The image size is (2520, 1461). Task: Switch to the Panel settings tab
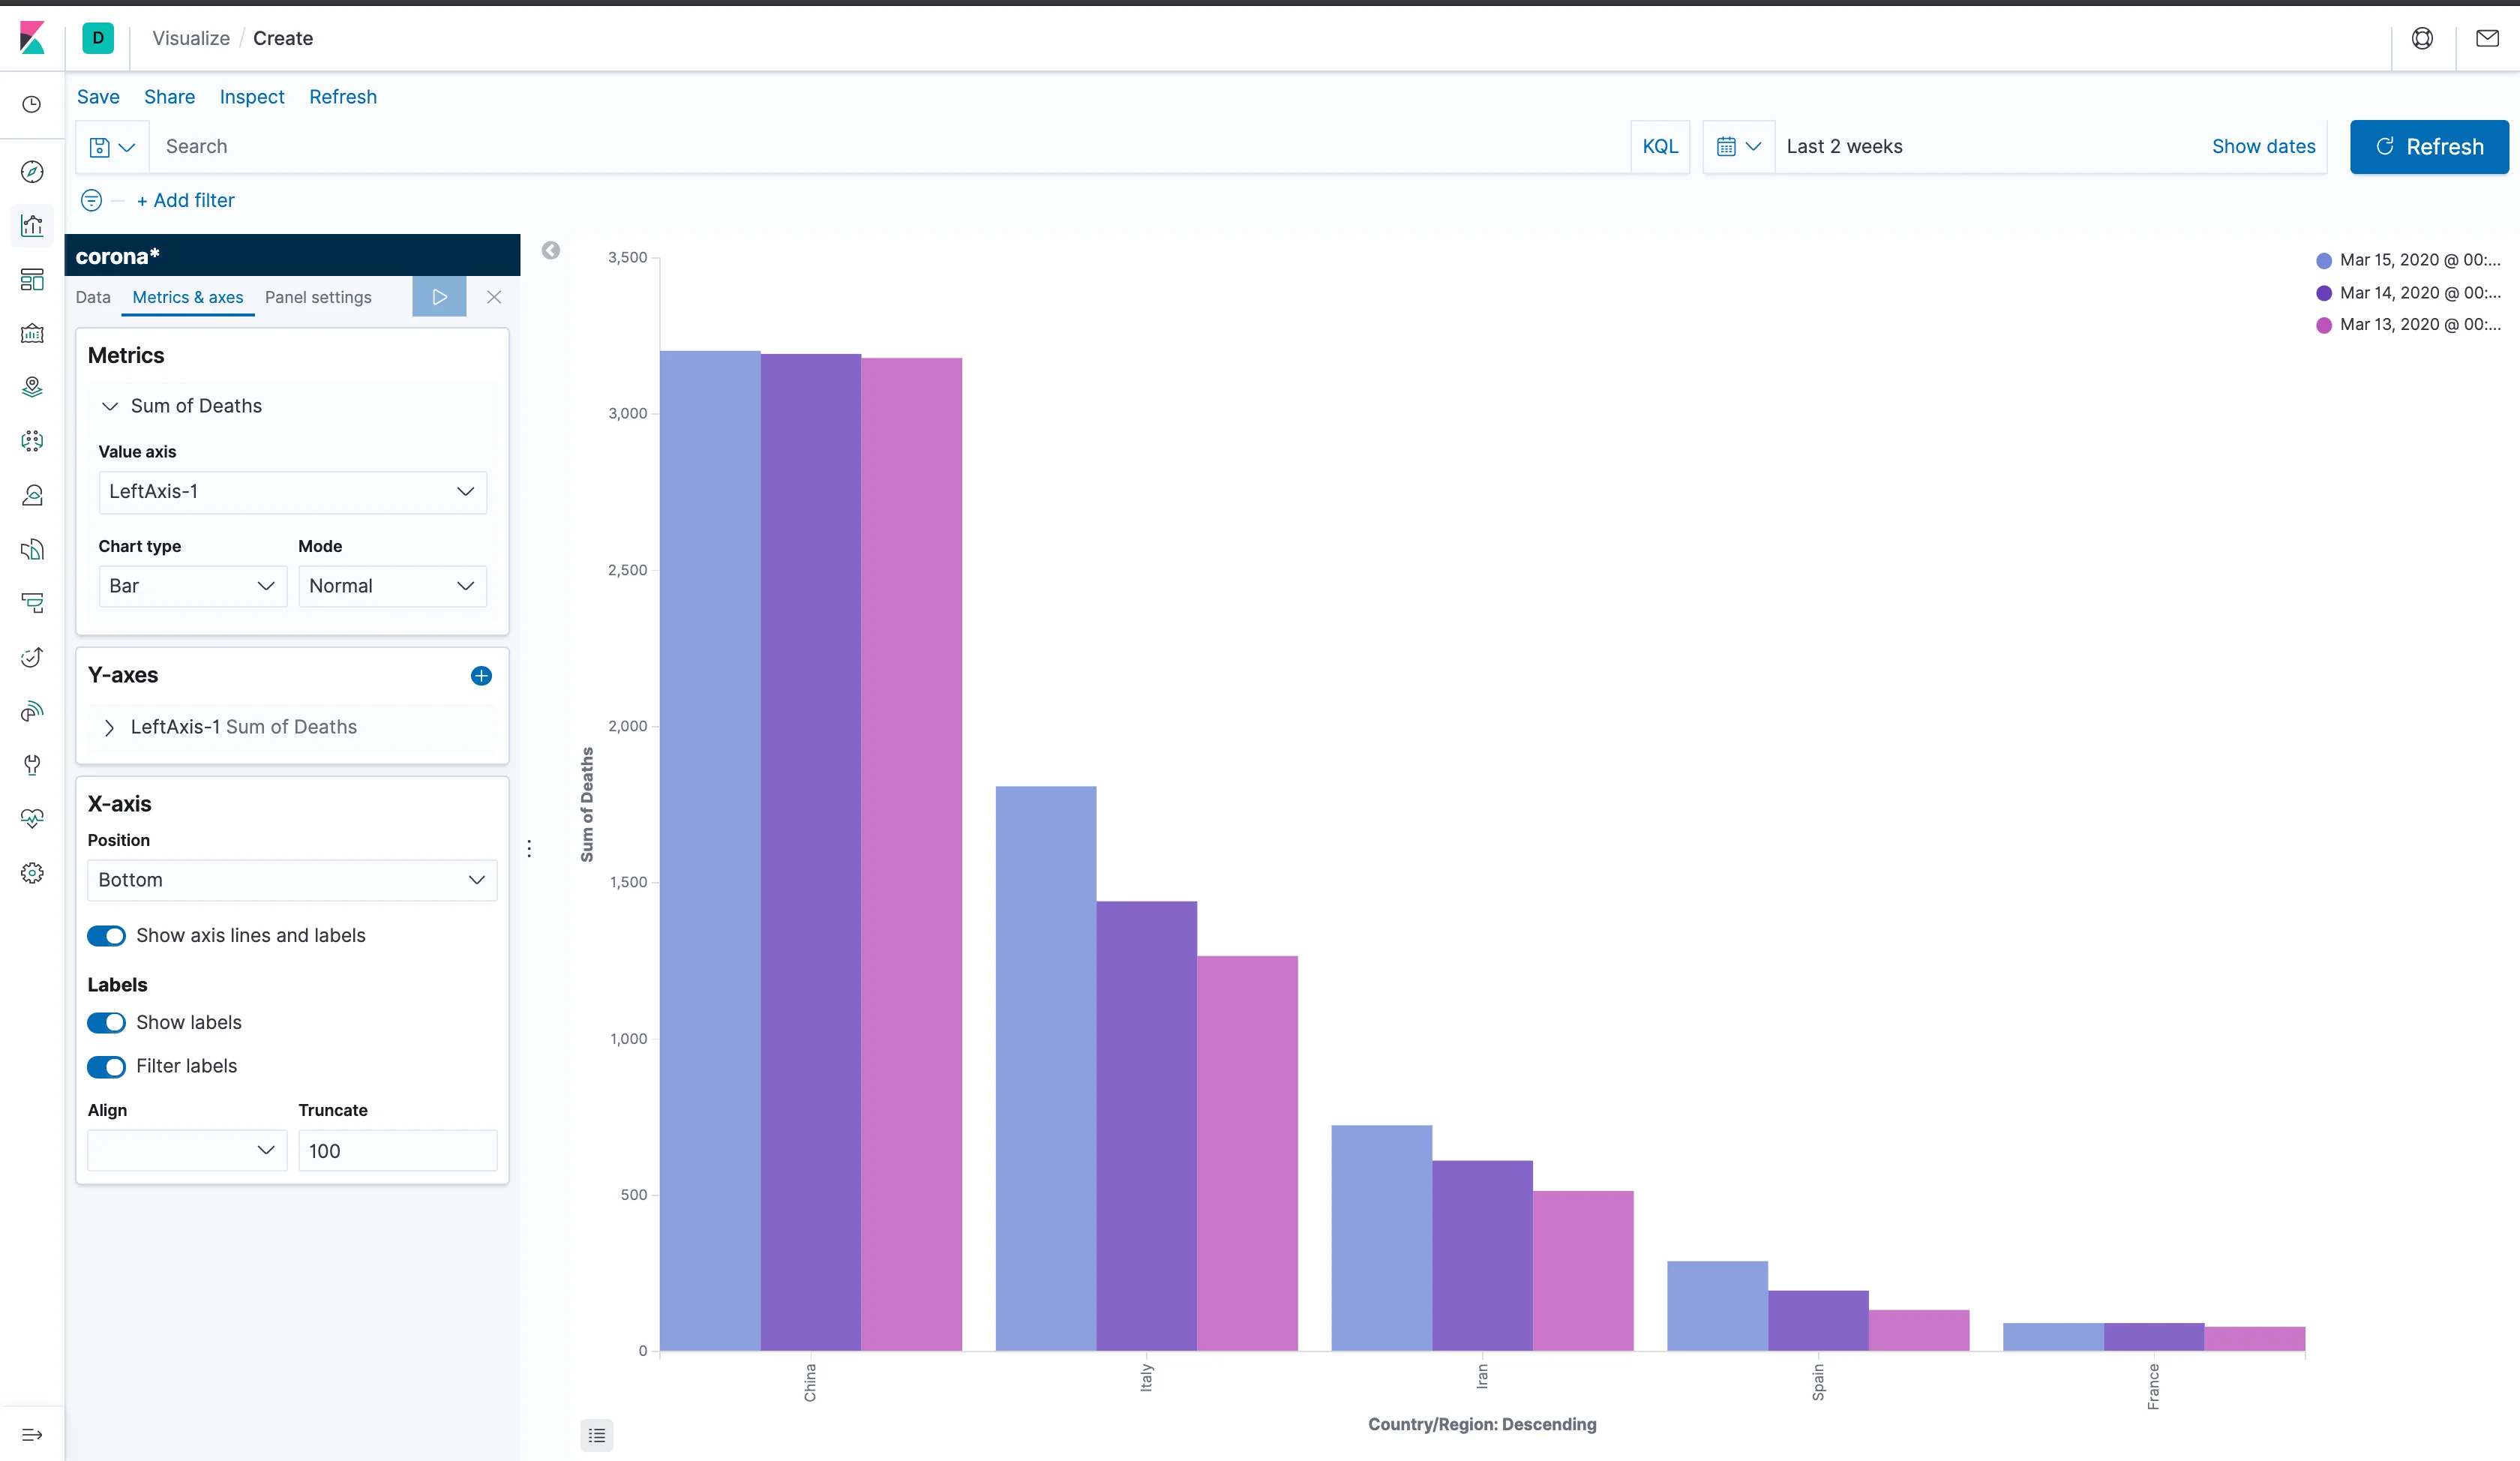point(318,297)
